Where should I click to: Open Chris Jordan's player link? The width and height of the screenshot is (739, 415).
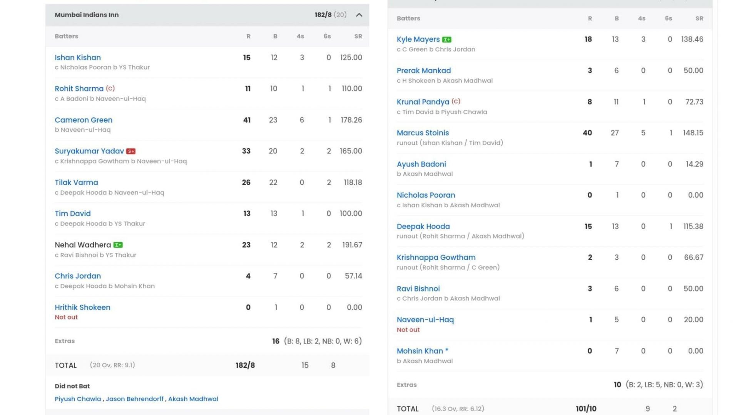(78, 276)
